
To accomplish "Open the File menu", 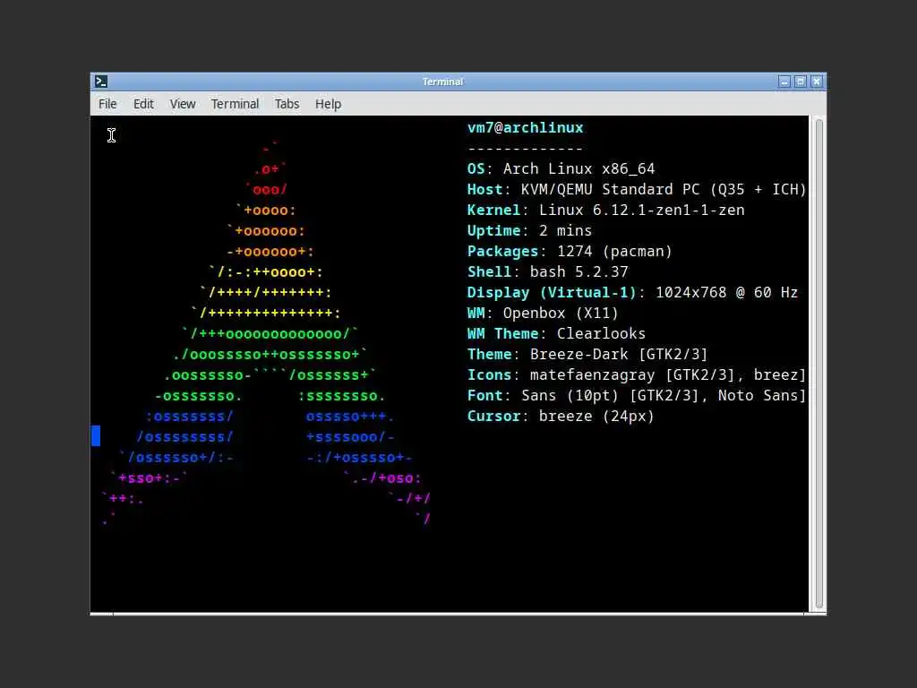I will [x=107, y=104].
